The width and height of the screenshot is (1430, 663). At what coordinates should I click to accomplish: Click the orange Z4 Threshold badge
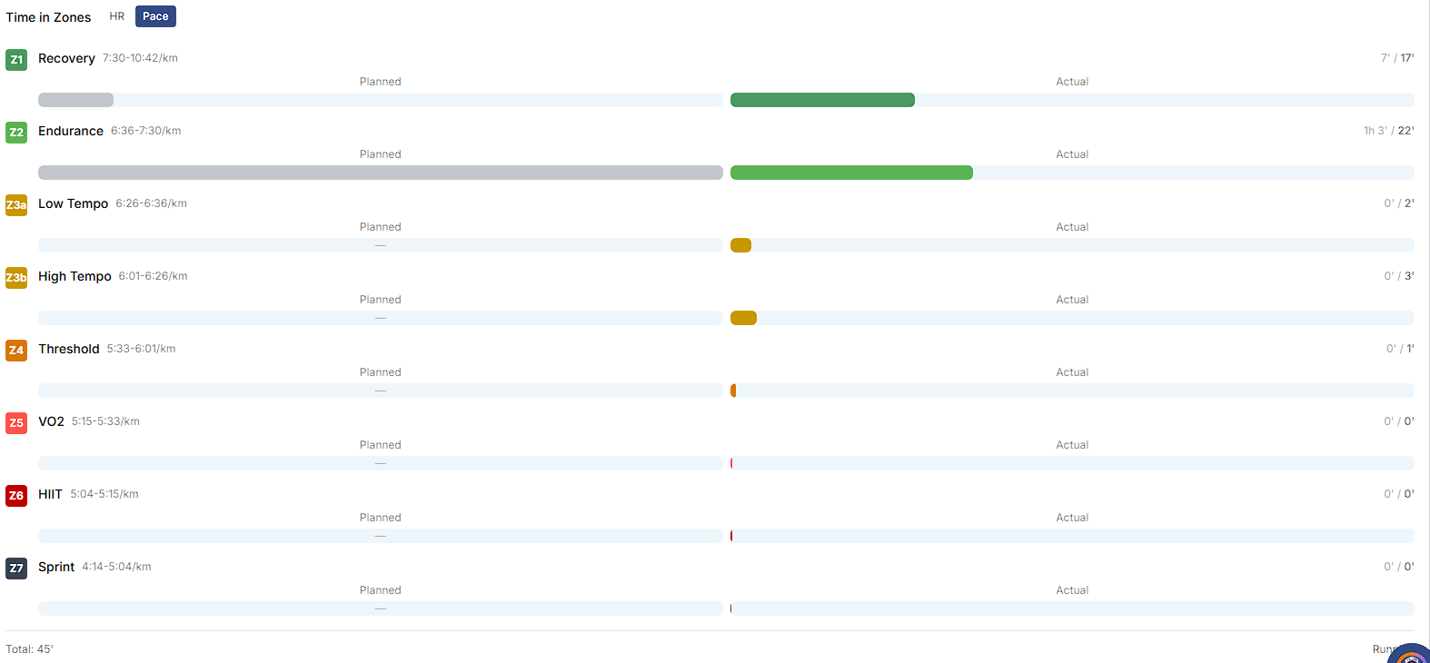[x=16, y=351]
